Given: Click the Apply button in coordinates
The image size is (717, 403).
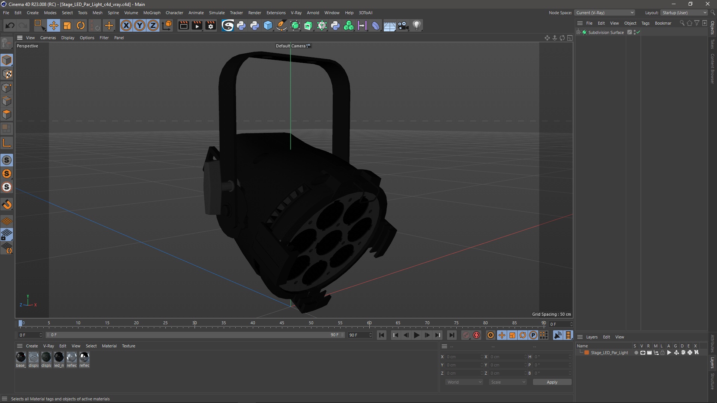Looking at the screenshot, I should click(553, 382).
